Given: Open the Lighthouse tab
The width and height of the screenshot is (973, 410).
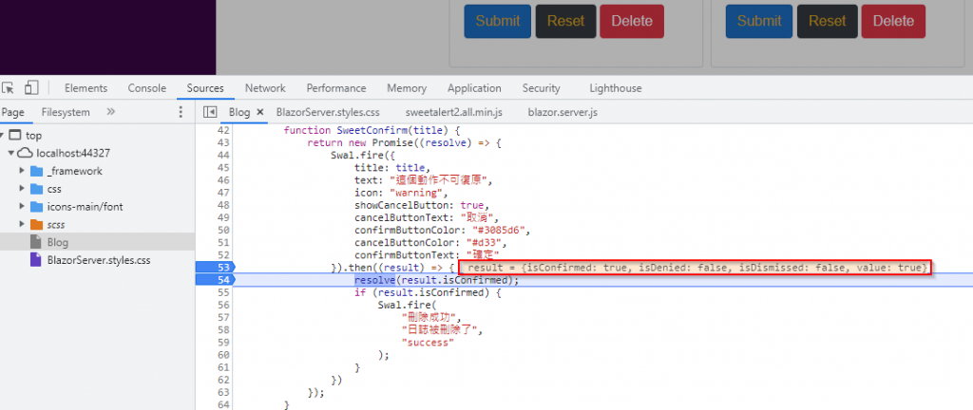Looking at the screenshot, I should [x=616, y=88].
